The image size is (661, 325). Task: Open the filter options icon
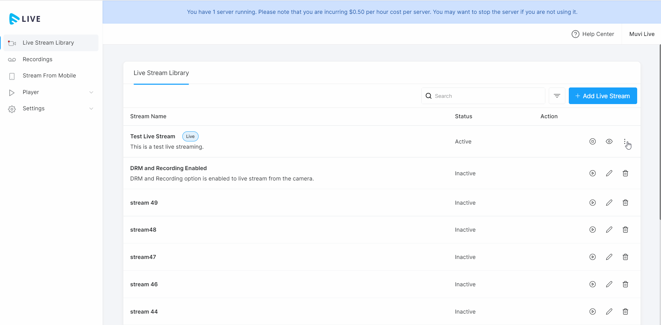[557, 96]
